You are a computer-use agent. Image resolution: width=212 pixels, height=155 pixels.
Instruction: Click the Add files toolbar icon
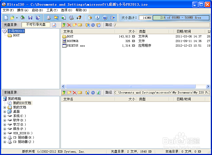[x=90, y=18]
